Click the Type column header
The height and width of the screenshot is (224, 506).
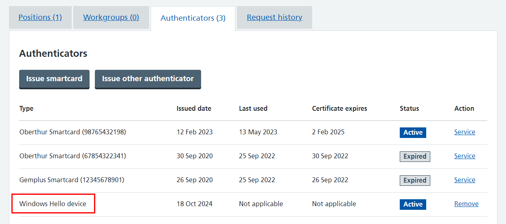coord(26,109)
